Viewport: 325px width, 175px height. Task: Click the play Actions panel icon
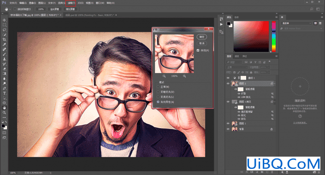point(221,24)
